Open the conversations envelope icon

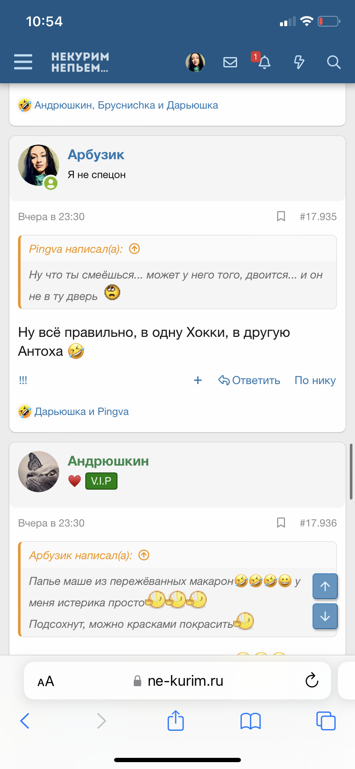[x=230, y=62]
